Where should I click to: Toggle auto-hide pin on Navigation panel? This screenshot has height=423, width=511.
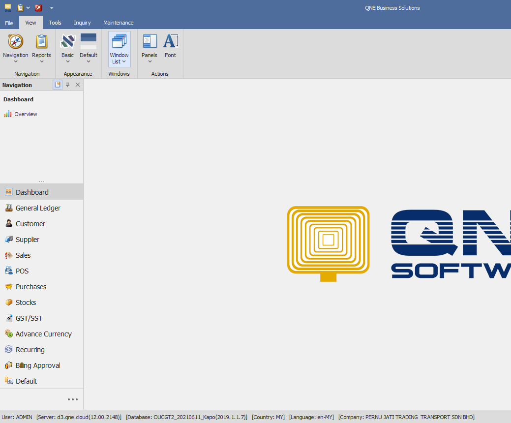click(67, 85)
